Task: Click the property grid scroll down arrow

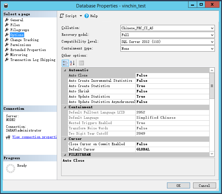Action: (x=212, y=154)
